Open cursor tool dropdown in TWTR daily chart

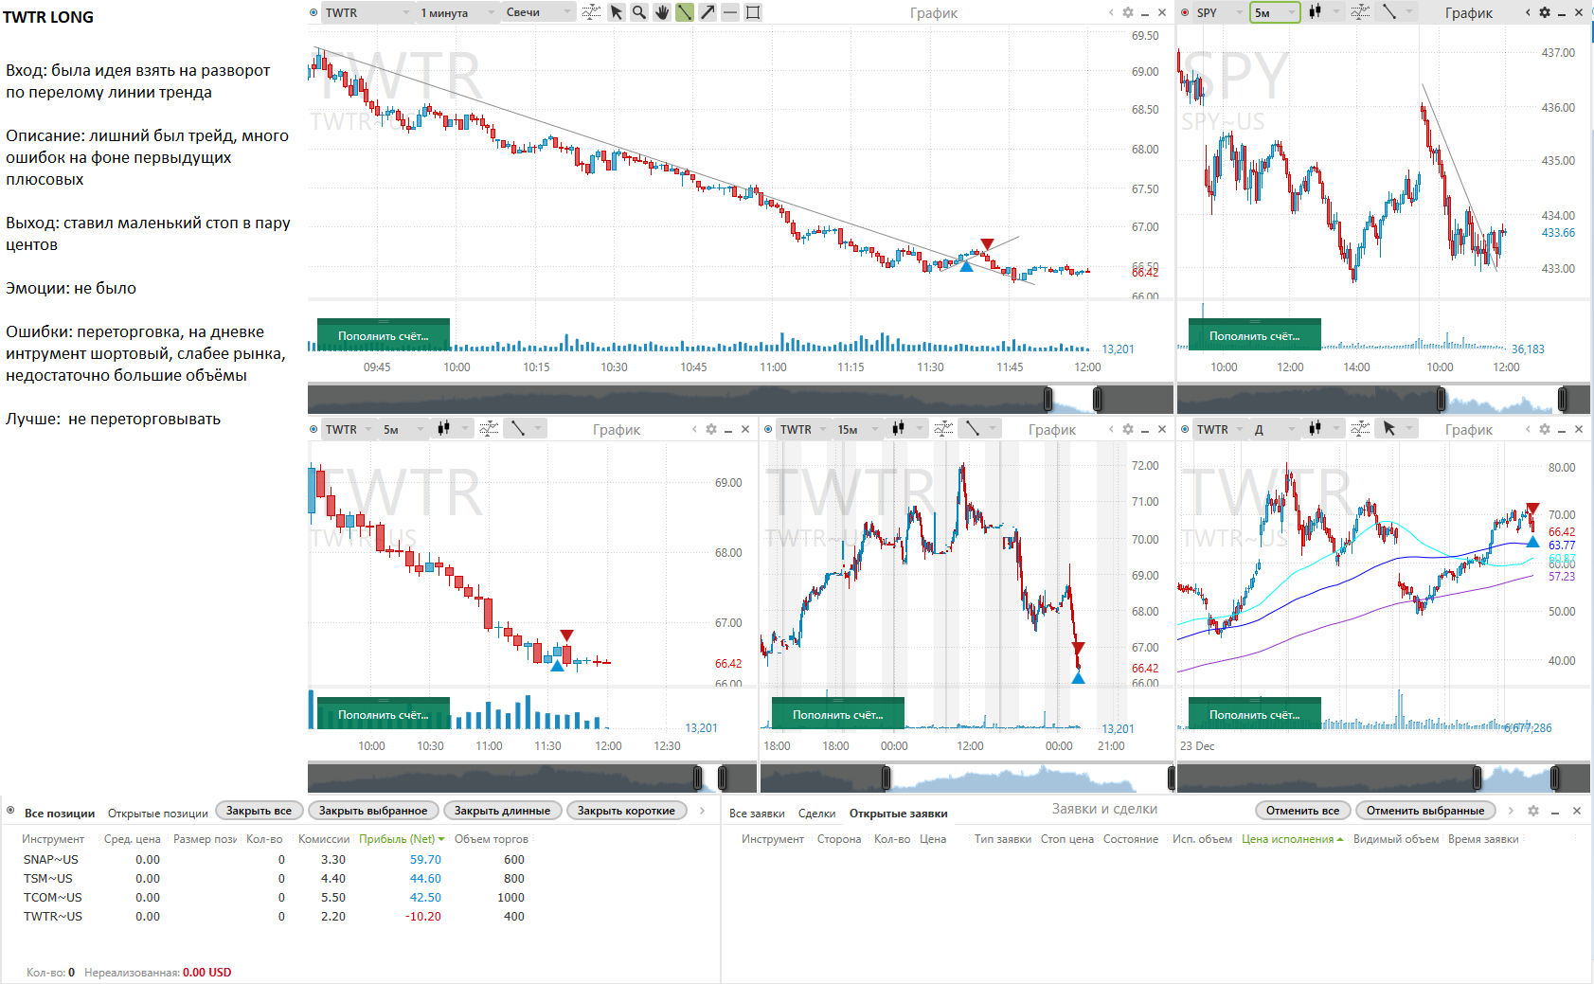pyautogui.click(x=1397, y=429)
